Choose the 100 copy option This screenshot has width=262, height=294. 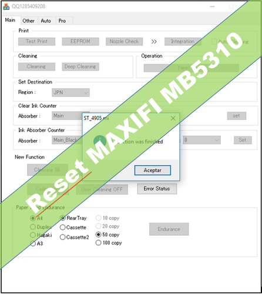98,243
